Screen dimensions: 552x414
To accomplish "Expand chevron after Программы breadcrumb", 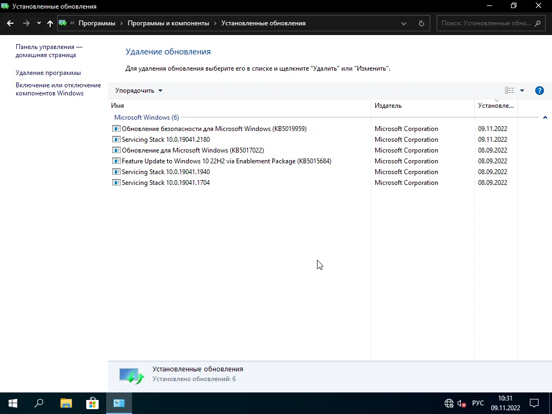I will pos(121,23).
